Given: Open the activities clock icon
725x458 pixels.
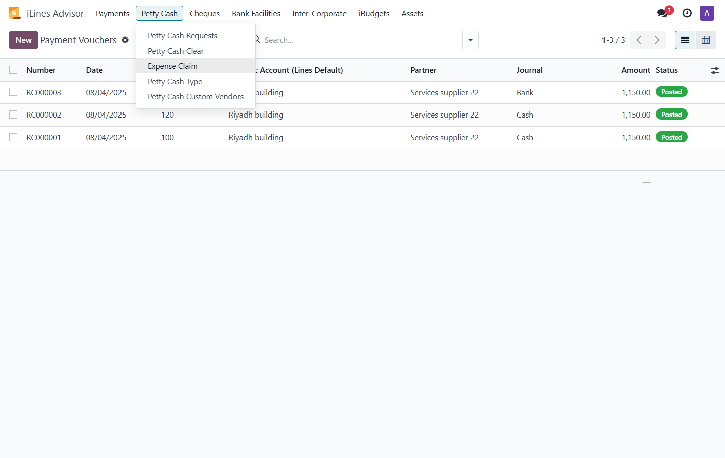Looking at the screenshot, I should click(687, 13).
